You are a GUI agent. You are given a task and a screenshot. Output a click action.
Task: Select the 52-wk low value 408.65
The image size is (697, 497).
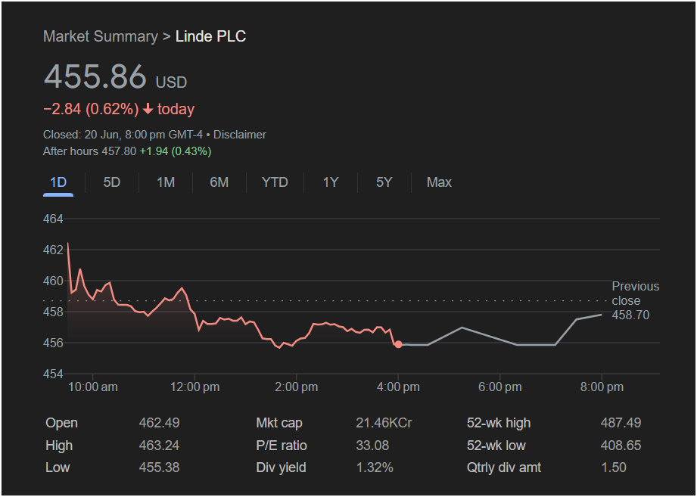tap(621, 446)
